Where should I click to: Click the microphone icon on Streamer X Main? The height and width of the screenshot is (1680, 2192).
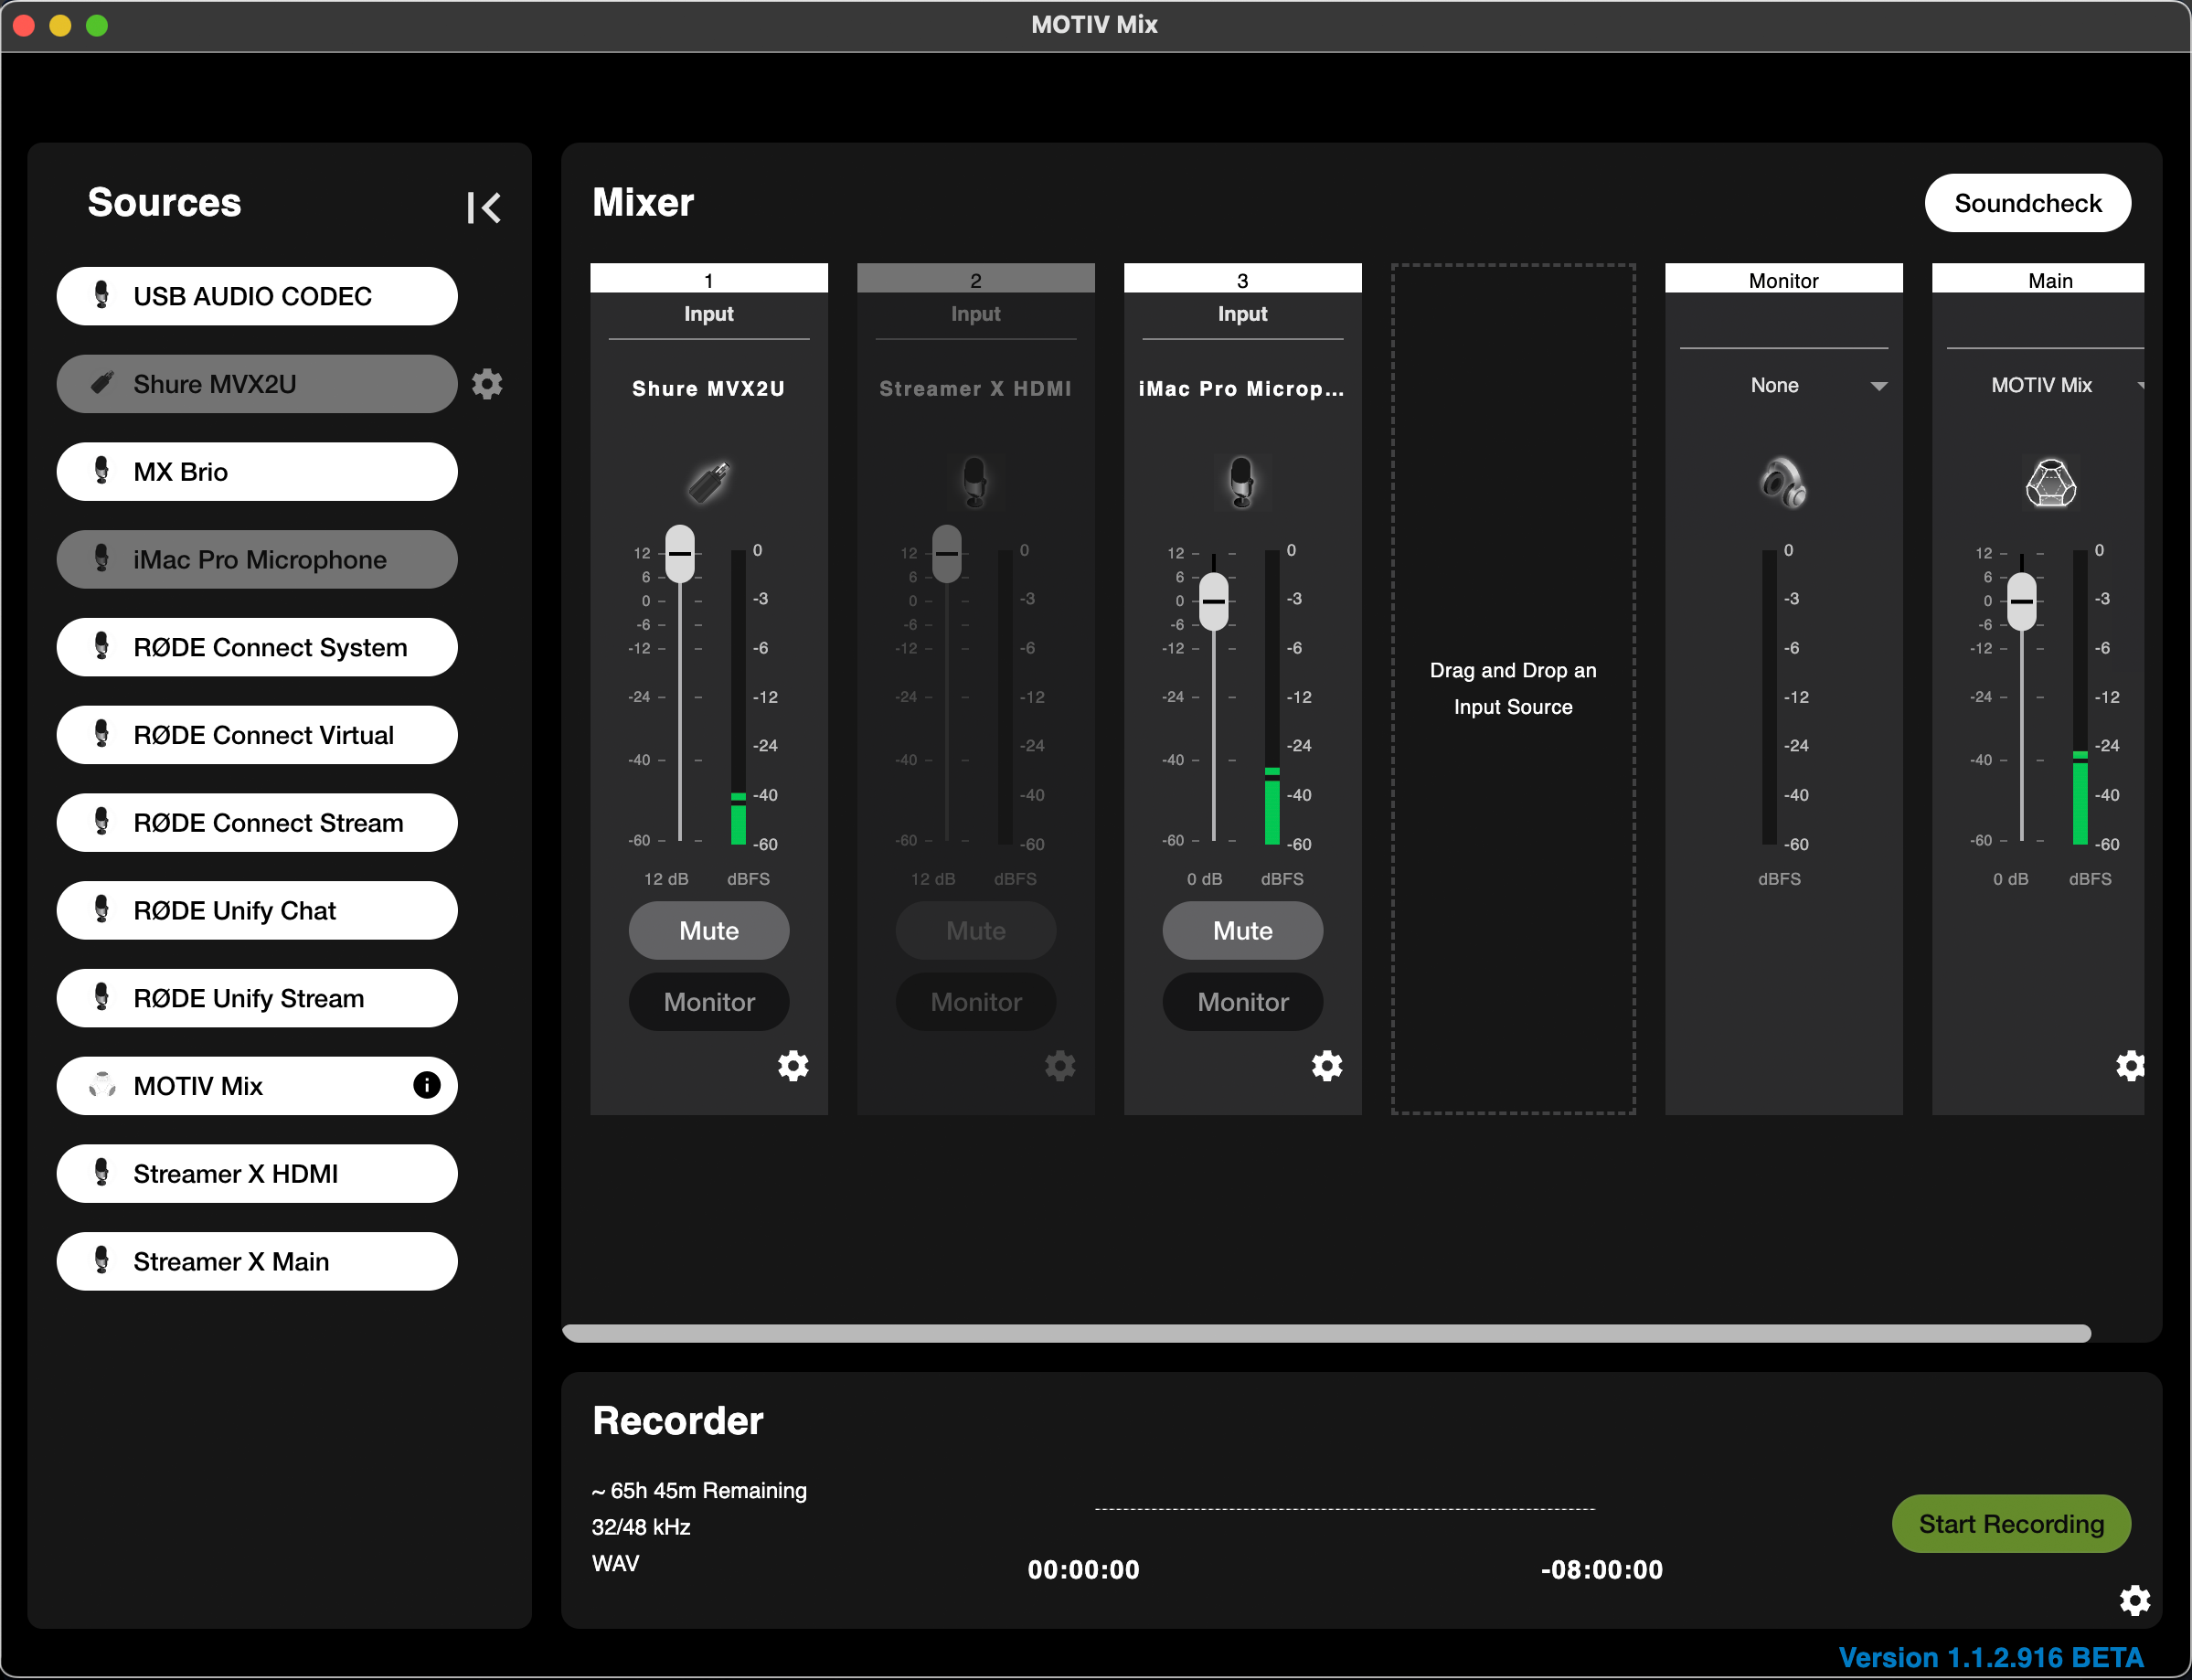pos(101,1261)
